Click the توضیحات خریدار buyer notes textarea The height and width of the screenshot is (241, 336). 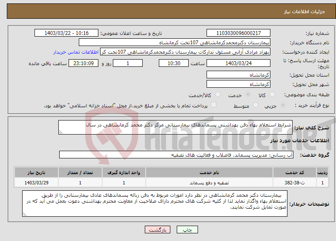(x=155, y=204)
